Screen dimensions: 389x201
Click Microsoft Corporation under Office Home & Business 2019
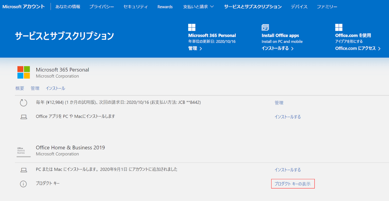(57, 154)
